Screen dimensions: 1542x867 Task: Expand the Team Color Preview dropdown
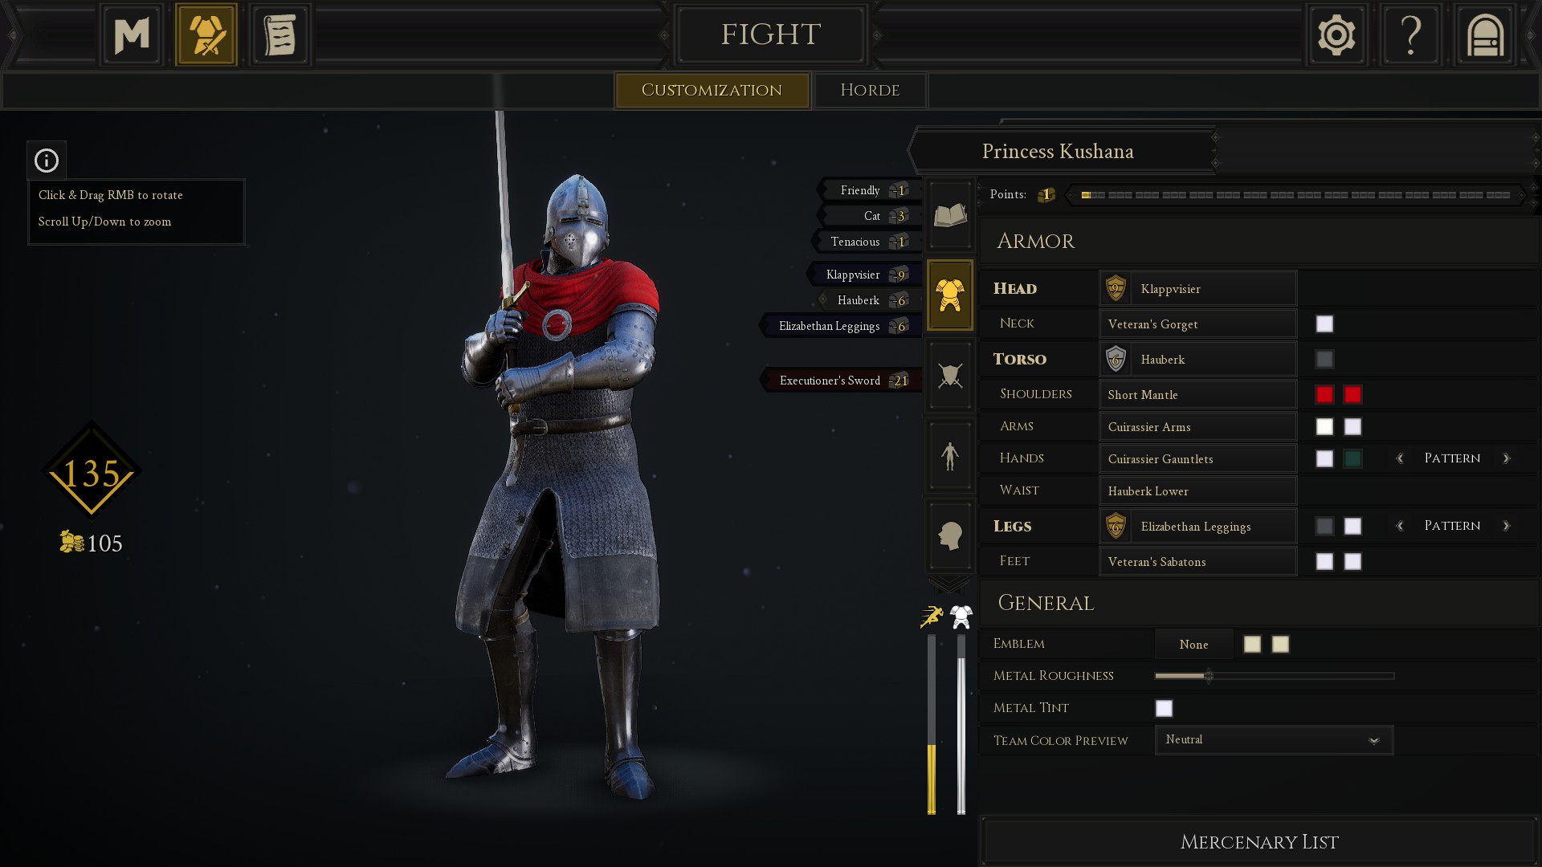[1274, 739]
